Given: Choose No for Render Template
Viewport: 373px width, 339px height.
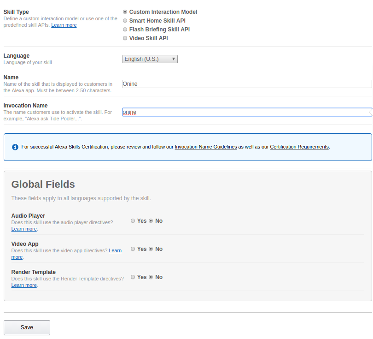Looking at the screenshot, I should (151, 277).
